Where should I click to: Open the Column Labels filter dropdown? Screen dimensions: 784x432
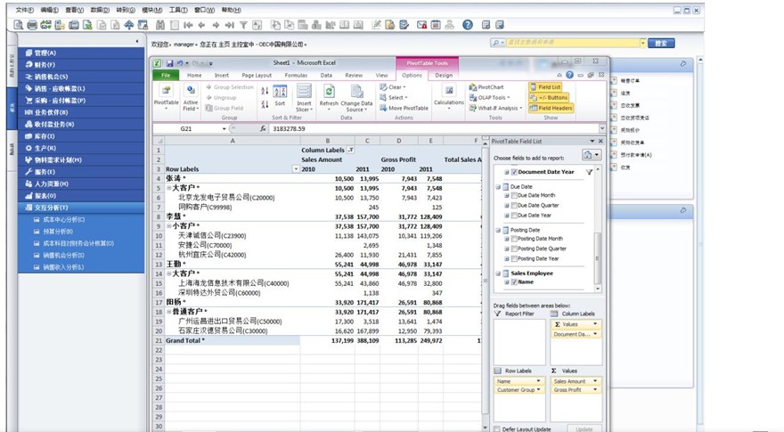pos(351,150)
